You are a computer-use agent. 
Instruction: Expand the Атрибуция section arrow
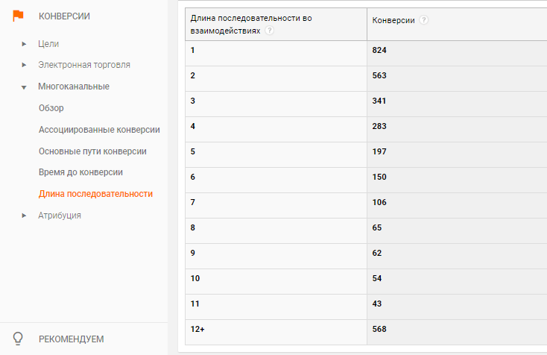pos(24,216)
